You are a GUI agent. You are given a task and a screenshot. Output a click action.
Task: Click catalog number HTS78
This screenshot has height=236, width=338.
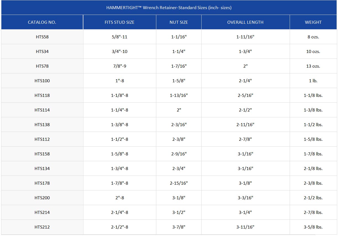42,66
